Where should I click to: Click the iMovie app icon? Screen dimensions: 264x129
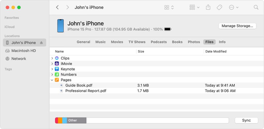(x=57, y=64)
